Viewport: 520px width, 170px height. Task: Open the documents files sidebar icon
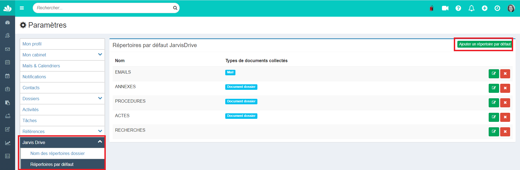pyautogui.click(x=8, y=103)
